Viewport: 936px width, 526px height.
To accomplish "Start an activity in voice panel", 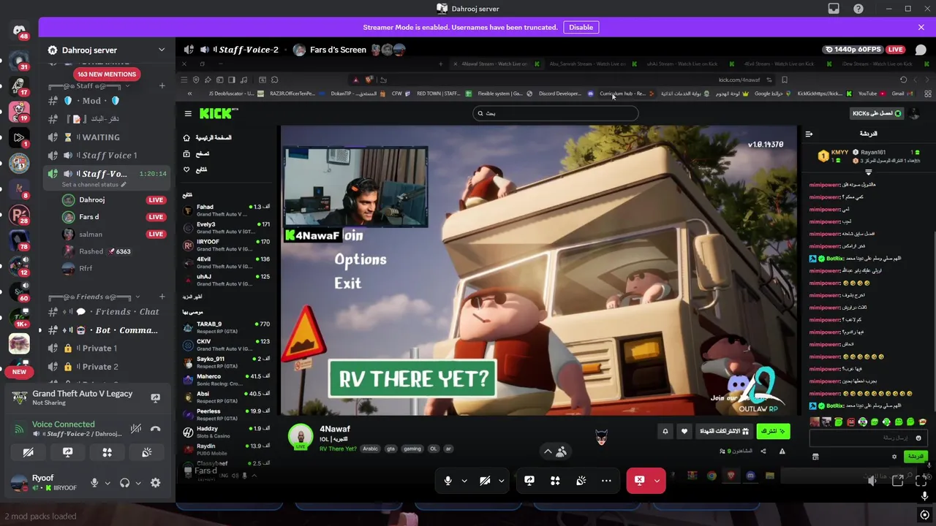I will pos(107,453).
